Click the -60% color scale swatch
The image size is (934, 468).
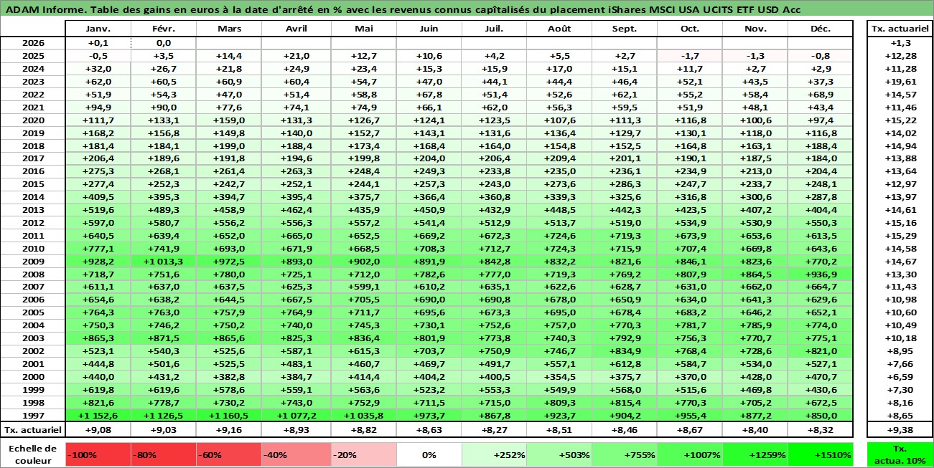point(229,454)
